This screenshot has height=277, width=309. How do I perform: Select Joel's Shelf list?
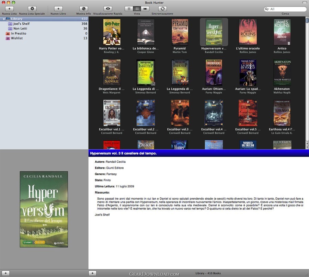[x=44, y=24]
